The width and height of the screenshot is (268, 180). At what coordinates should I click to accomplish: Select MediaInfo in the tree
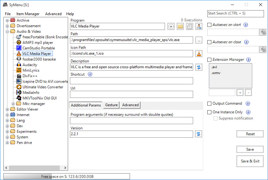click(x=28, y=93)
